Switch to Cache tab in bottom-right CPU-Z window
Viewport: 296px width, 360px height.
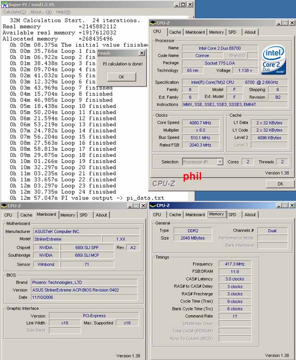pos(175,215)
